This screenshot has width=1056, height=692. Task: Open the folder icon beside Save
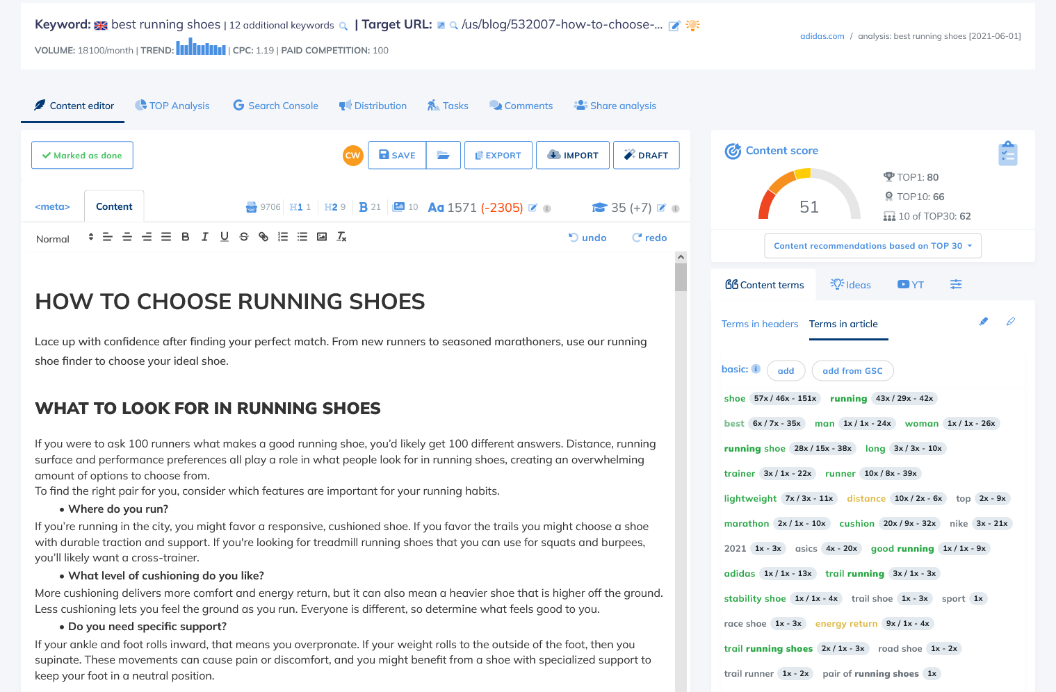[x=443, y=155]
